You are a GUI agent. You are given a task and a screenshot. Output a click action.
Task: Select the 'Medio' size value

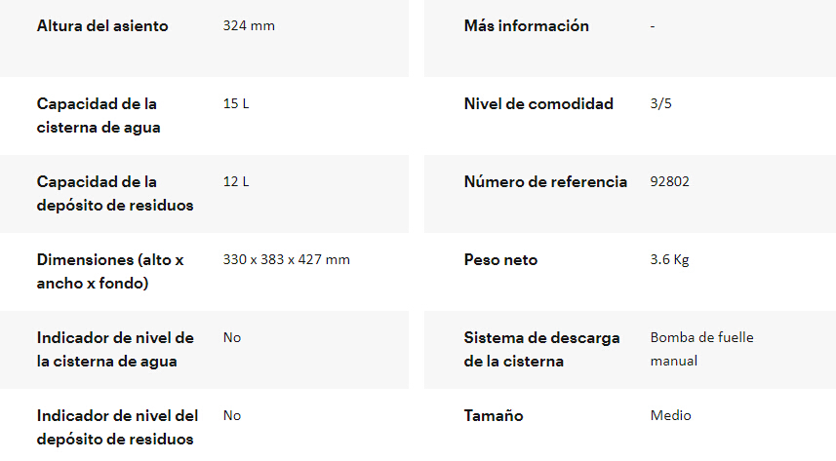[670, 416]
